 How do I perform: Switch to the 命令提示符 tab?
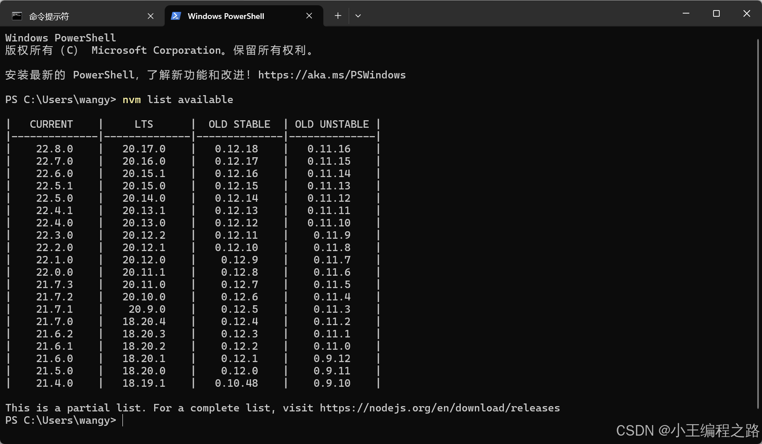pyautogui.click(x=82, y=16)
